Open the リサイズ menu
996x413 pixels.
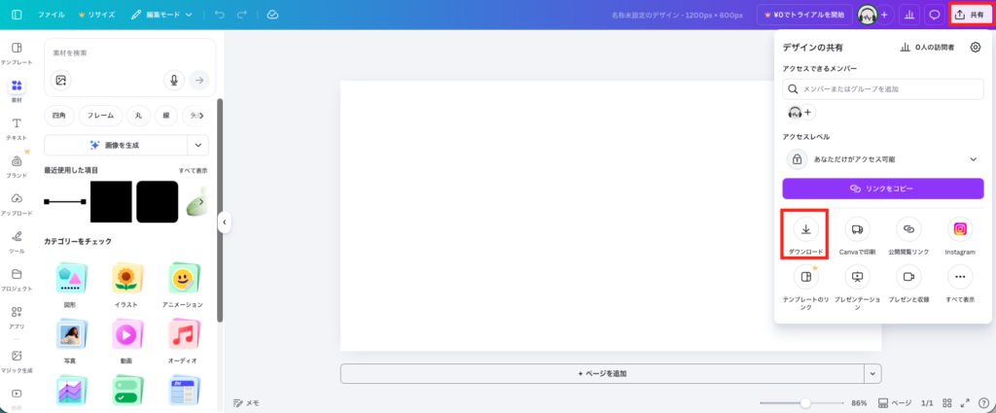click(x=96, y=15)
